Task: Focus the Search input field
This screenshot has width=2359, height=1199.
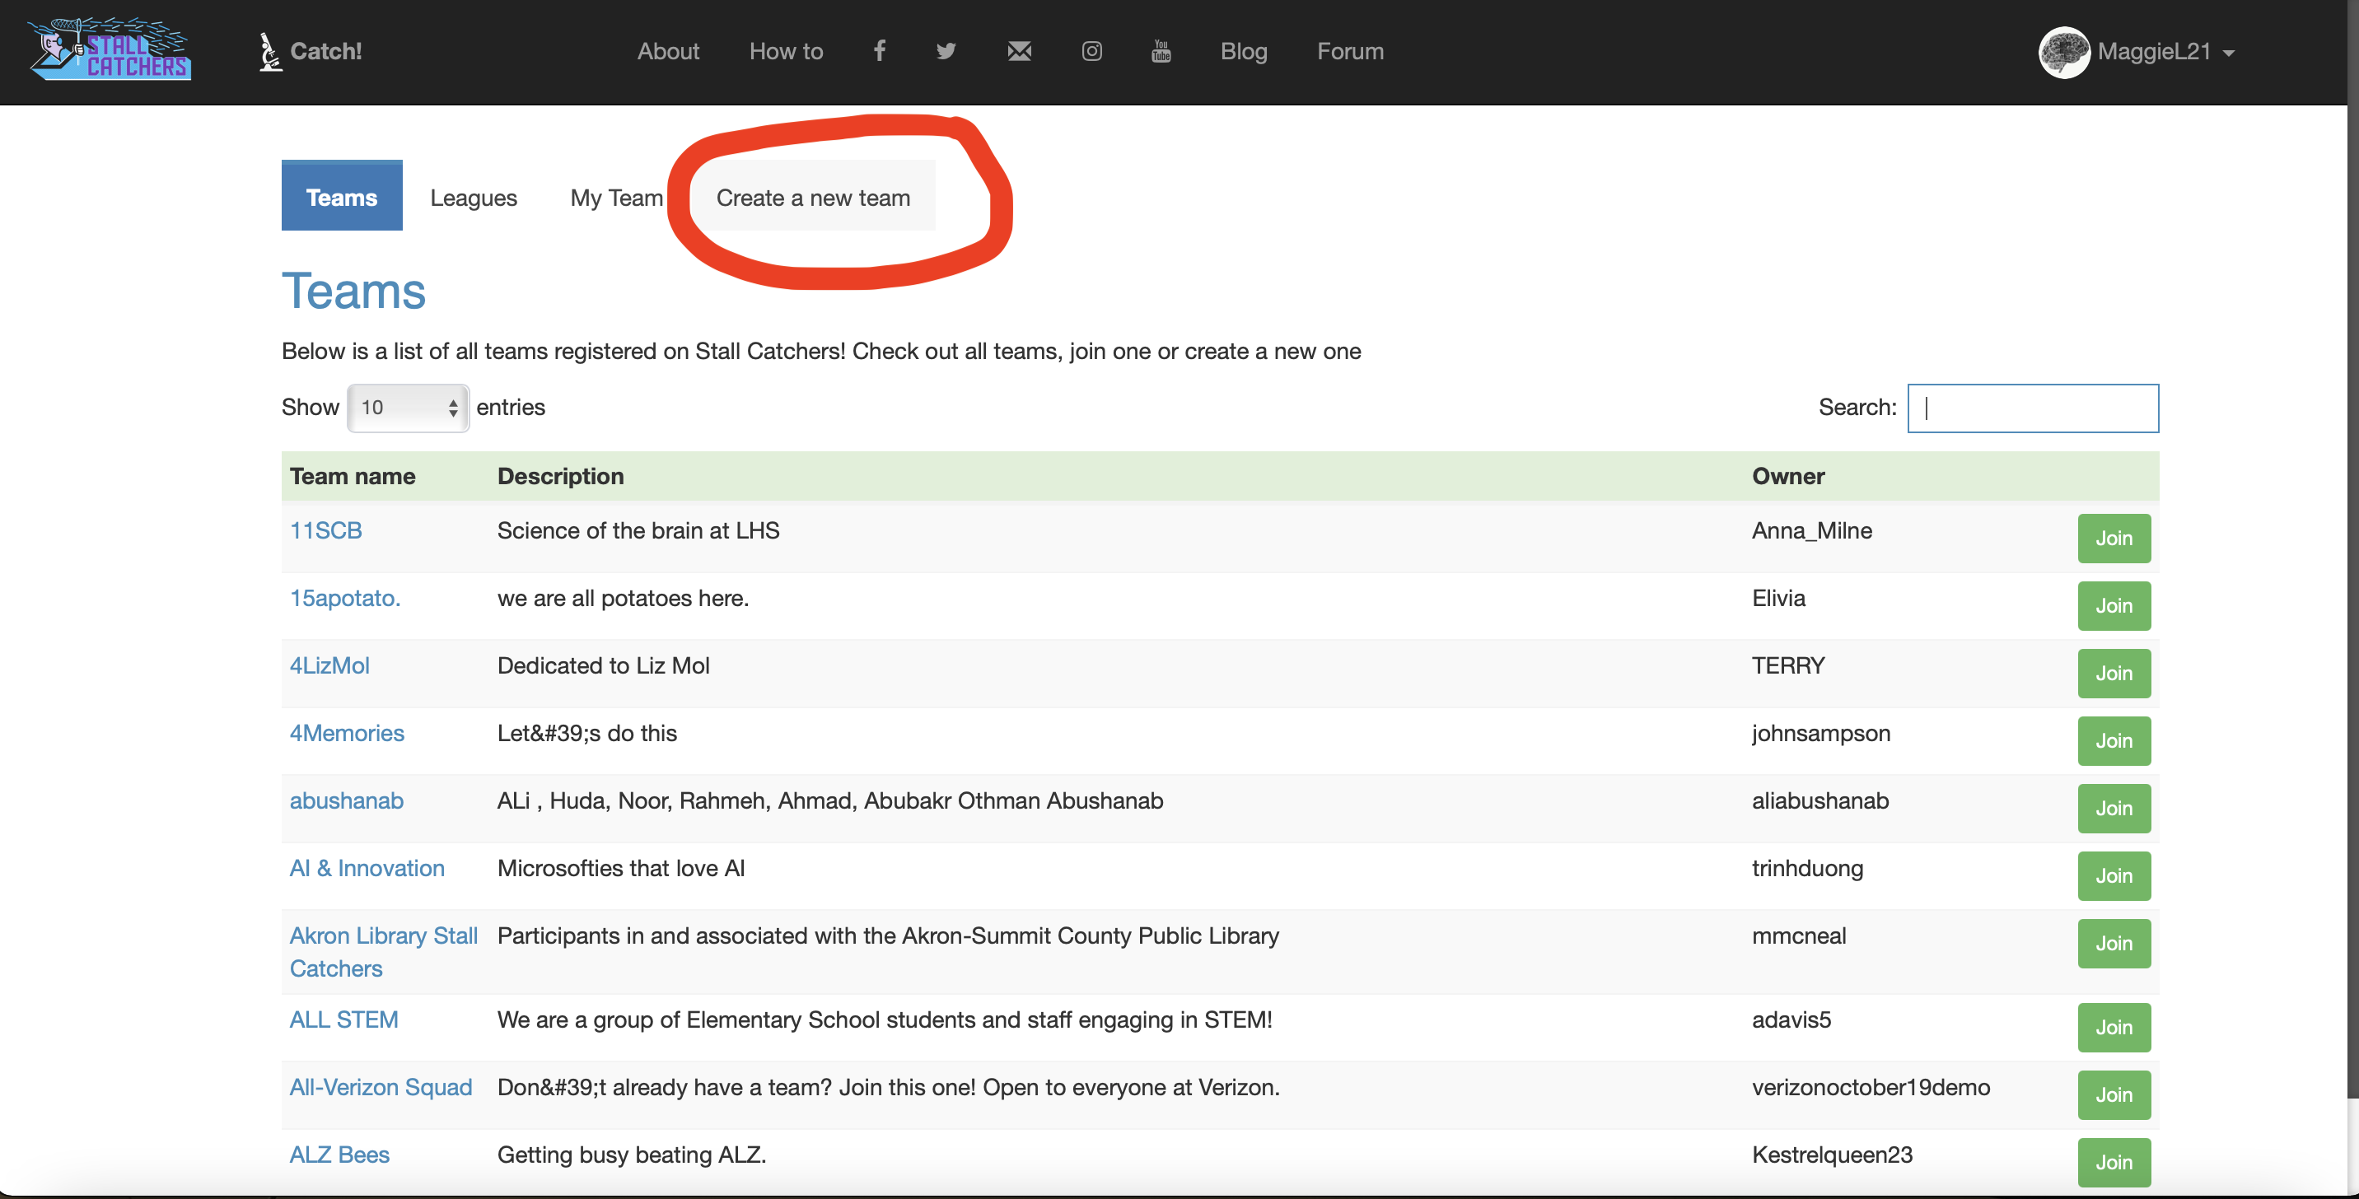Action: click(2032, 408)
